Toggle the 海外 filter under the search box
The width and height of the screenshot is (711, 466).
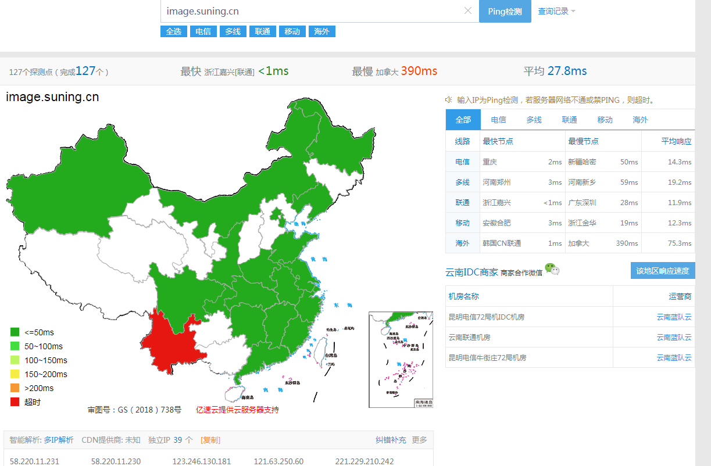point(322,31)
